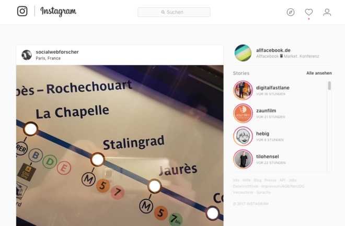
Task: Open the Paris, France location link
Action: 48,58
